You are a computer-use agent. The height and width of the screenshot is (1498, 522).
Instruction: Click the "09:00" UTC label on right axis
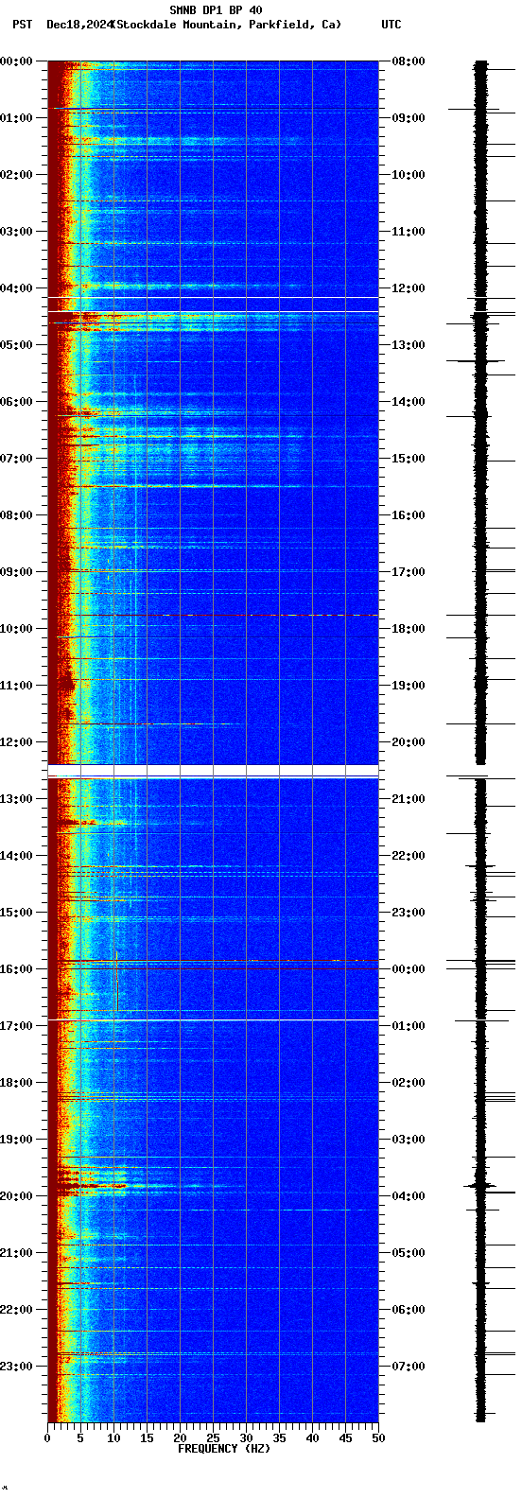tap(409, 118)
